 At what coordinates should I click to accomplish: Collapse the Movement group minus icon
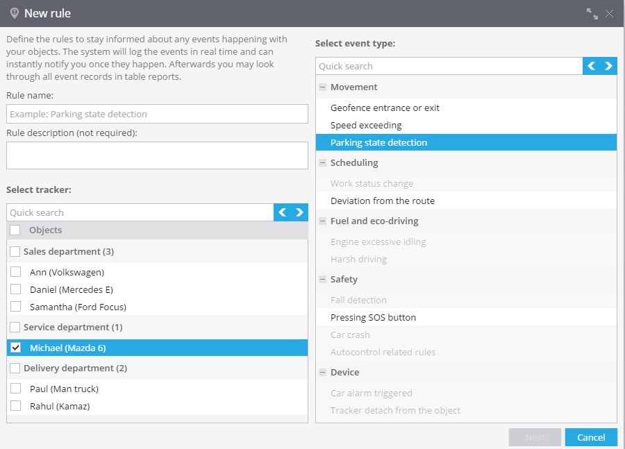[x=322, y=87]
